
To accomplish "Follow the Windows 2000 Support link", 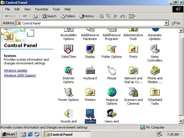I will pyautogui.click(x=20, y=75).
